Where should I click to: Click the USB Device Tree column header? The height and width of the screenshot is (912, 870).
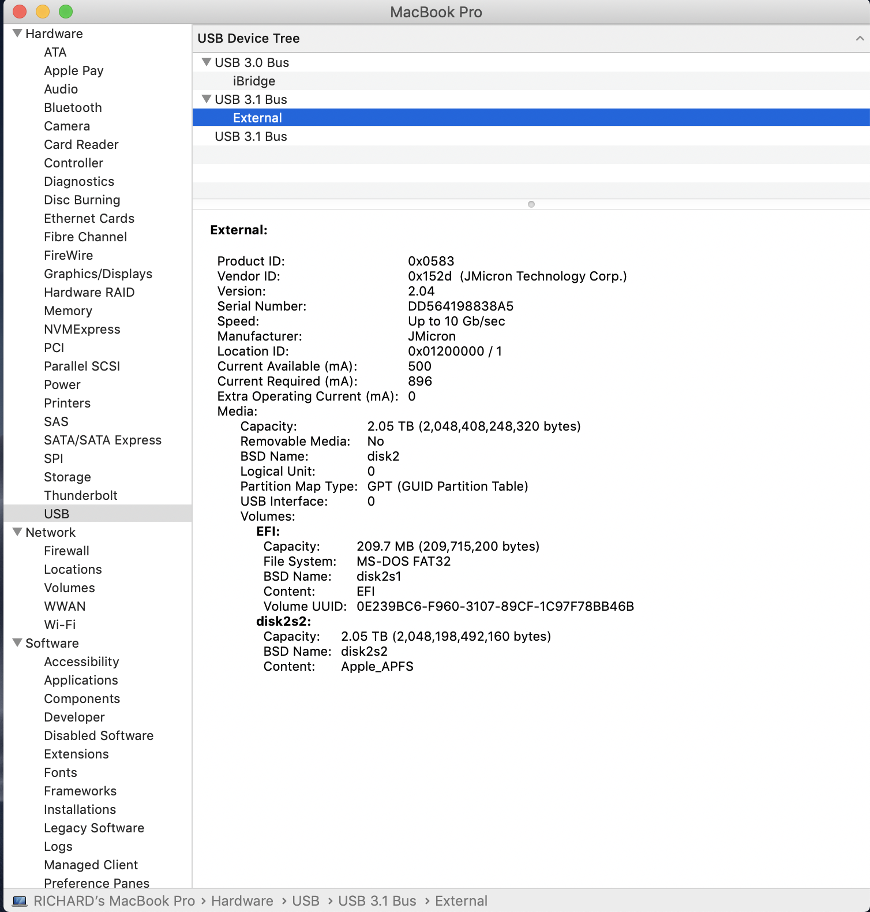[531, 38]
